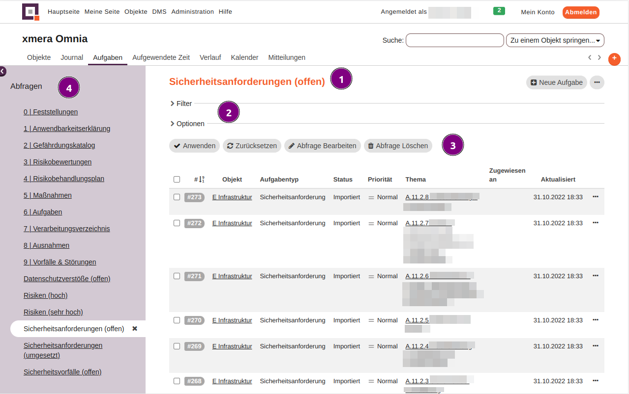Check the checkbox for task #273
The image size is (629, 394).
[177, 196]
